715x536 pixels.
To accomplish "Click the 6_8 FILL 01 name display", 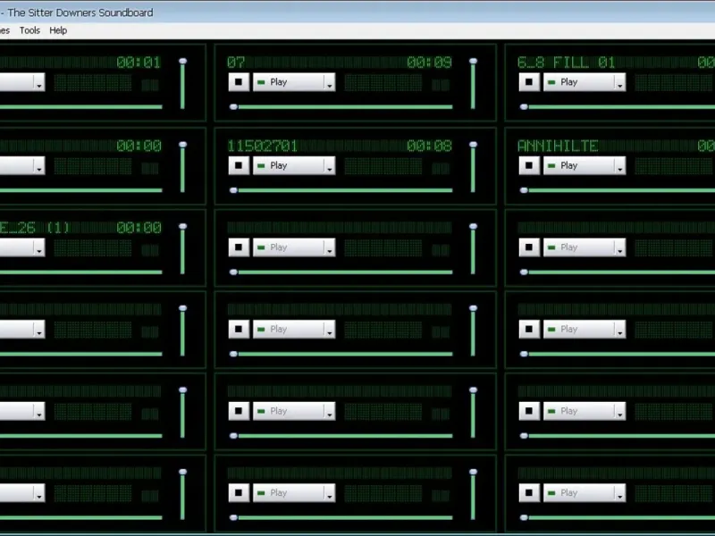I will coord(566,62).
